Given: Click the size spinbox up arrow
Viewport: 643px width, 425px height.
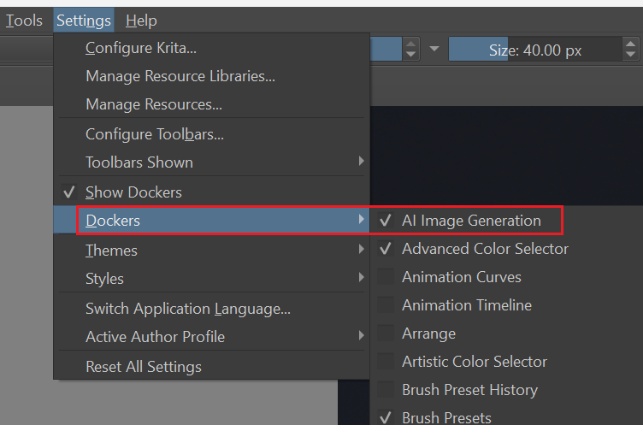Looking at the screenshot, I should point(631,44).
